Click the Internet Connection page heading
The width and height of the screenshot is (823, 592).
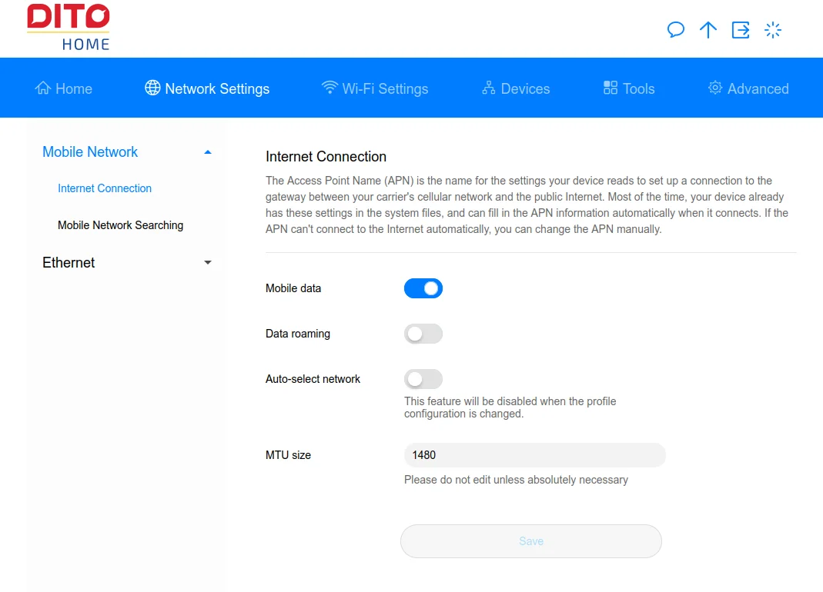(x=326, y=156)
